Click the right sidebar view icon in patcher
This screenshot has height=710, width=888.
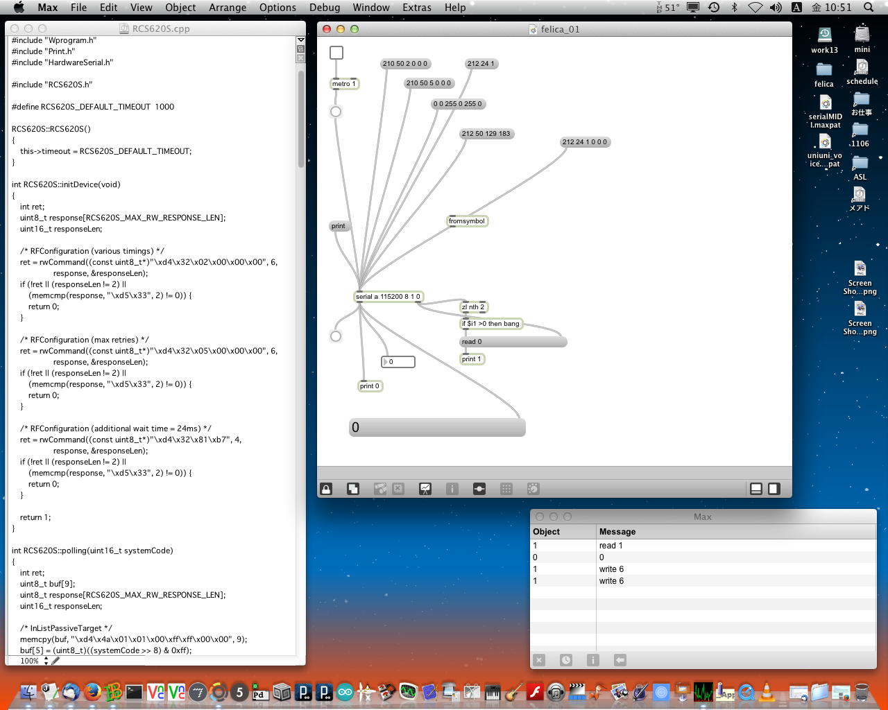(x=774, y=489)
